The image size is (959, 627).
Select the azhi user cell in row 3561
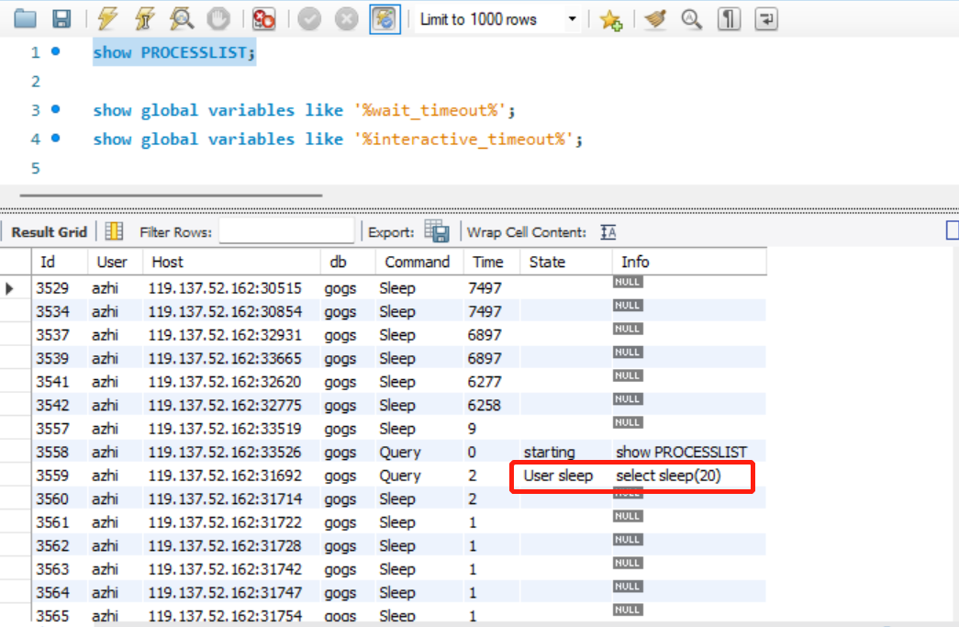point(116,522)
